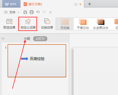Viewport: 118px width, 95px height.
Task: Click 预览效果 preview effect button
Action: (x=9, y=24)
